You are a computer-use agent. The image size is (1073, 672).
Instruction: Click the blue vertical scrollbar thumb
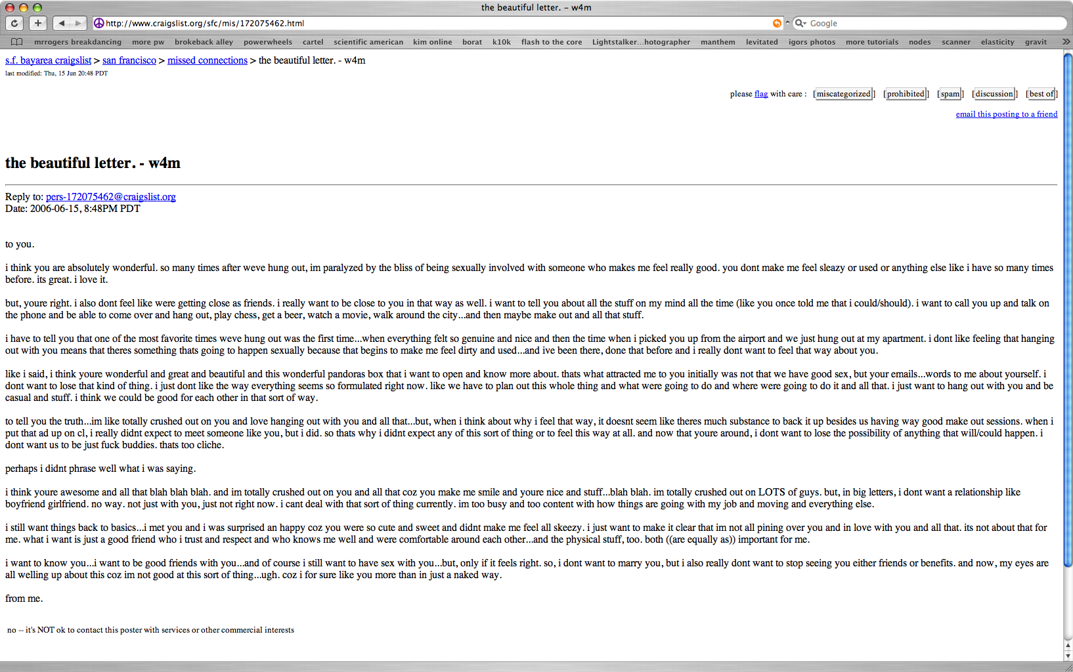(1068, 308)
